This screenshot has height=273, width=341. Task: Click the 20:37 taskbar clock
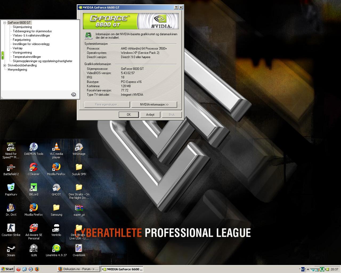pyautogui.click(x=334, y=269)
